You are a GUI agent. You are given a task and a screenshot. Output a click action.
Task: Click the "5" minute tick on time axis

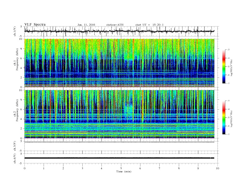point(121,168)
